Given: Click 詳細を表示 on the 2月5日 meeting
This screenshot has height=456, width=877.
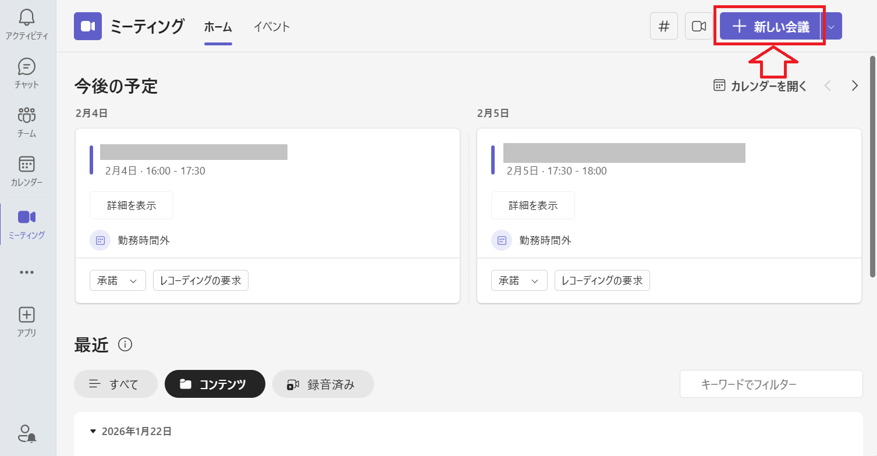Looking at the screenshot, I should (x=532, y=205).
